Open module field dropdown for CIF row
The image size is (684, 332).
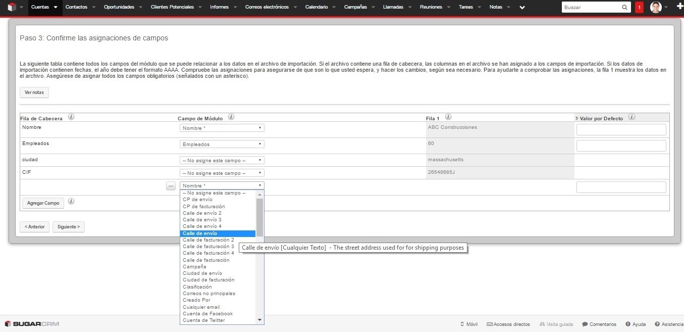pyautogui.click(x=222, y=173)
